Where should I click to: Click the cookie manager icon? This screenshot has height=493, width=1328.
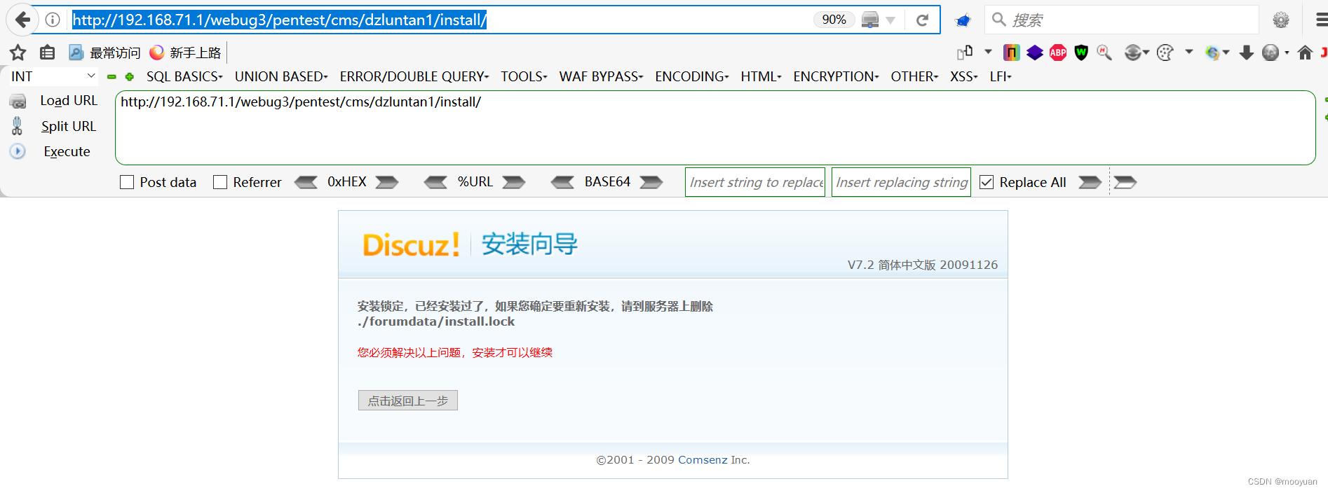pos(1165,53)
